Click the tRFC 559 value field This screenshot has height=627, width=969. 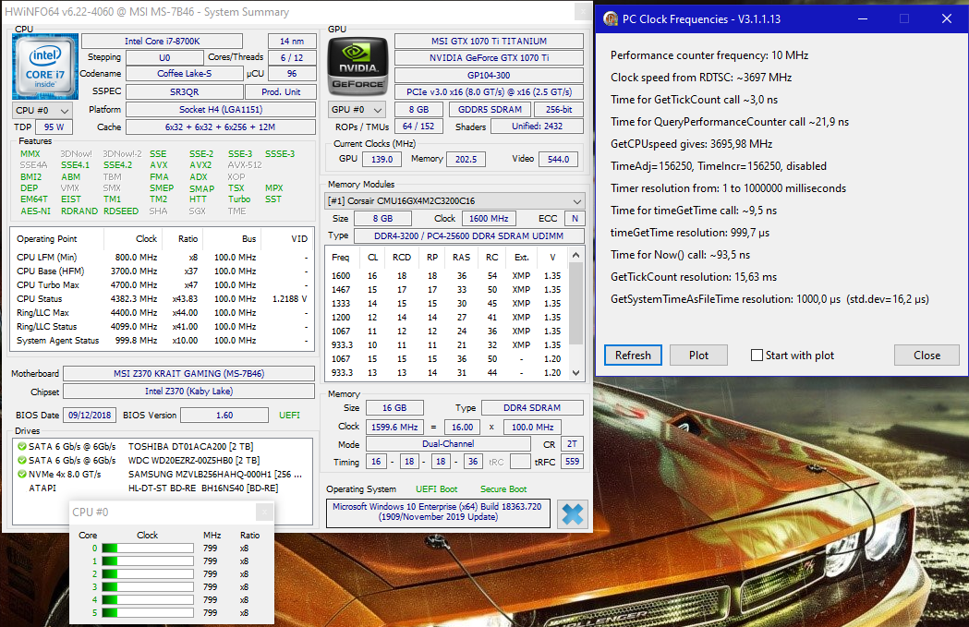pos(572,462)
